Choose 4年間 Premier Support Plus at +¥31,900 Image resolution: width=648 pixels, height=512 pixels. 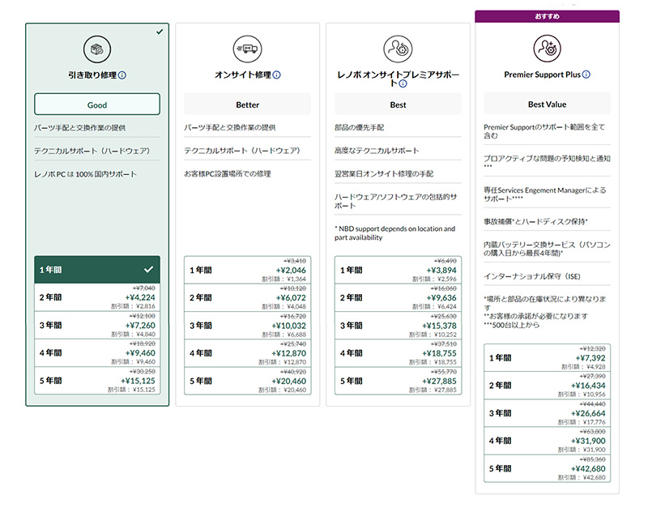pyautogui.click(x=548, y=441)
